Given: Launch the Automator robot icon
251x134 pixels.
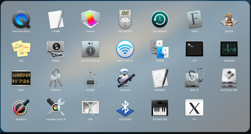Looking at the screenshot, I should coord(125,78).
